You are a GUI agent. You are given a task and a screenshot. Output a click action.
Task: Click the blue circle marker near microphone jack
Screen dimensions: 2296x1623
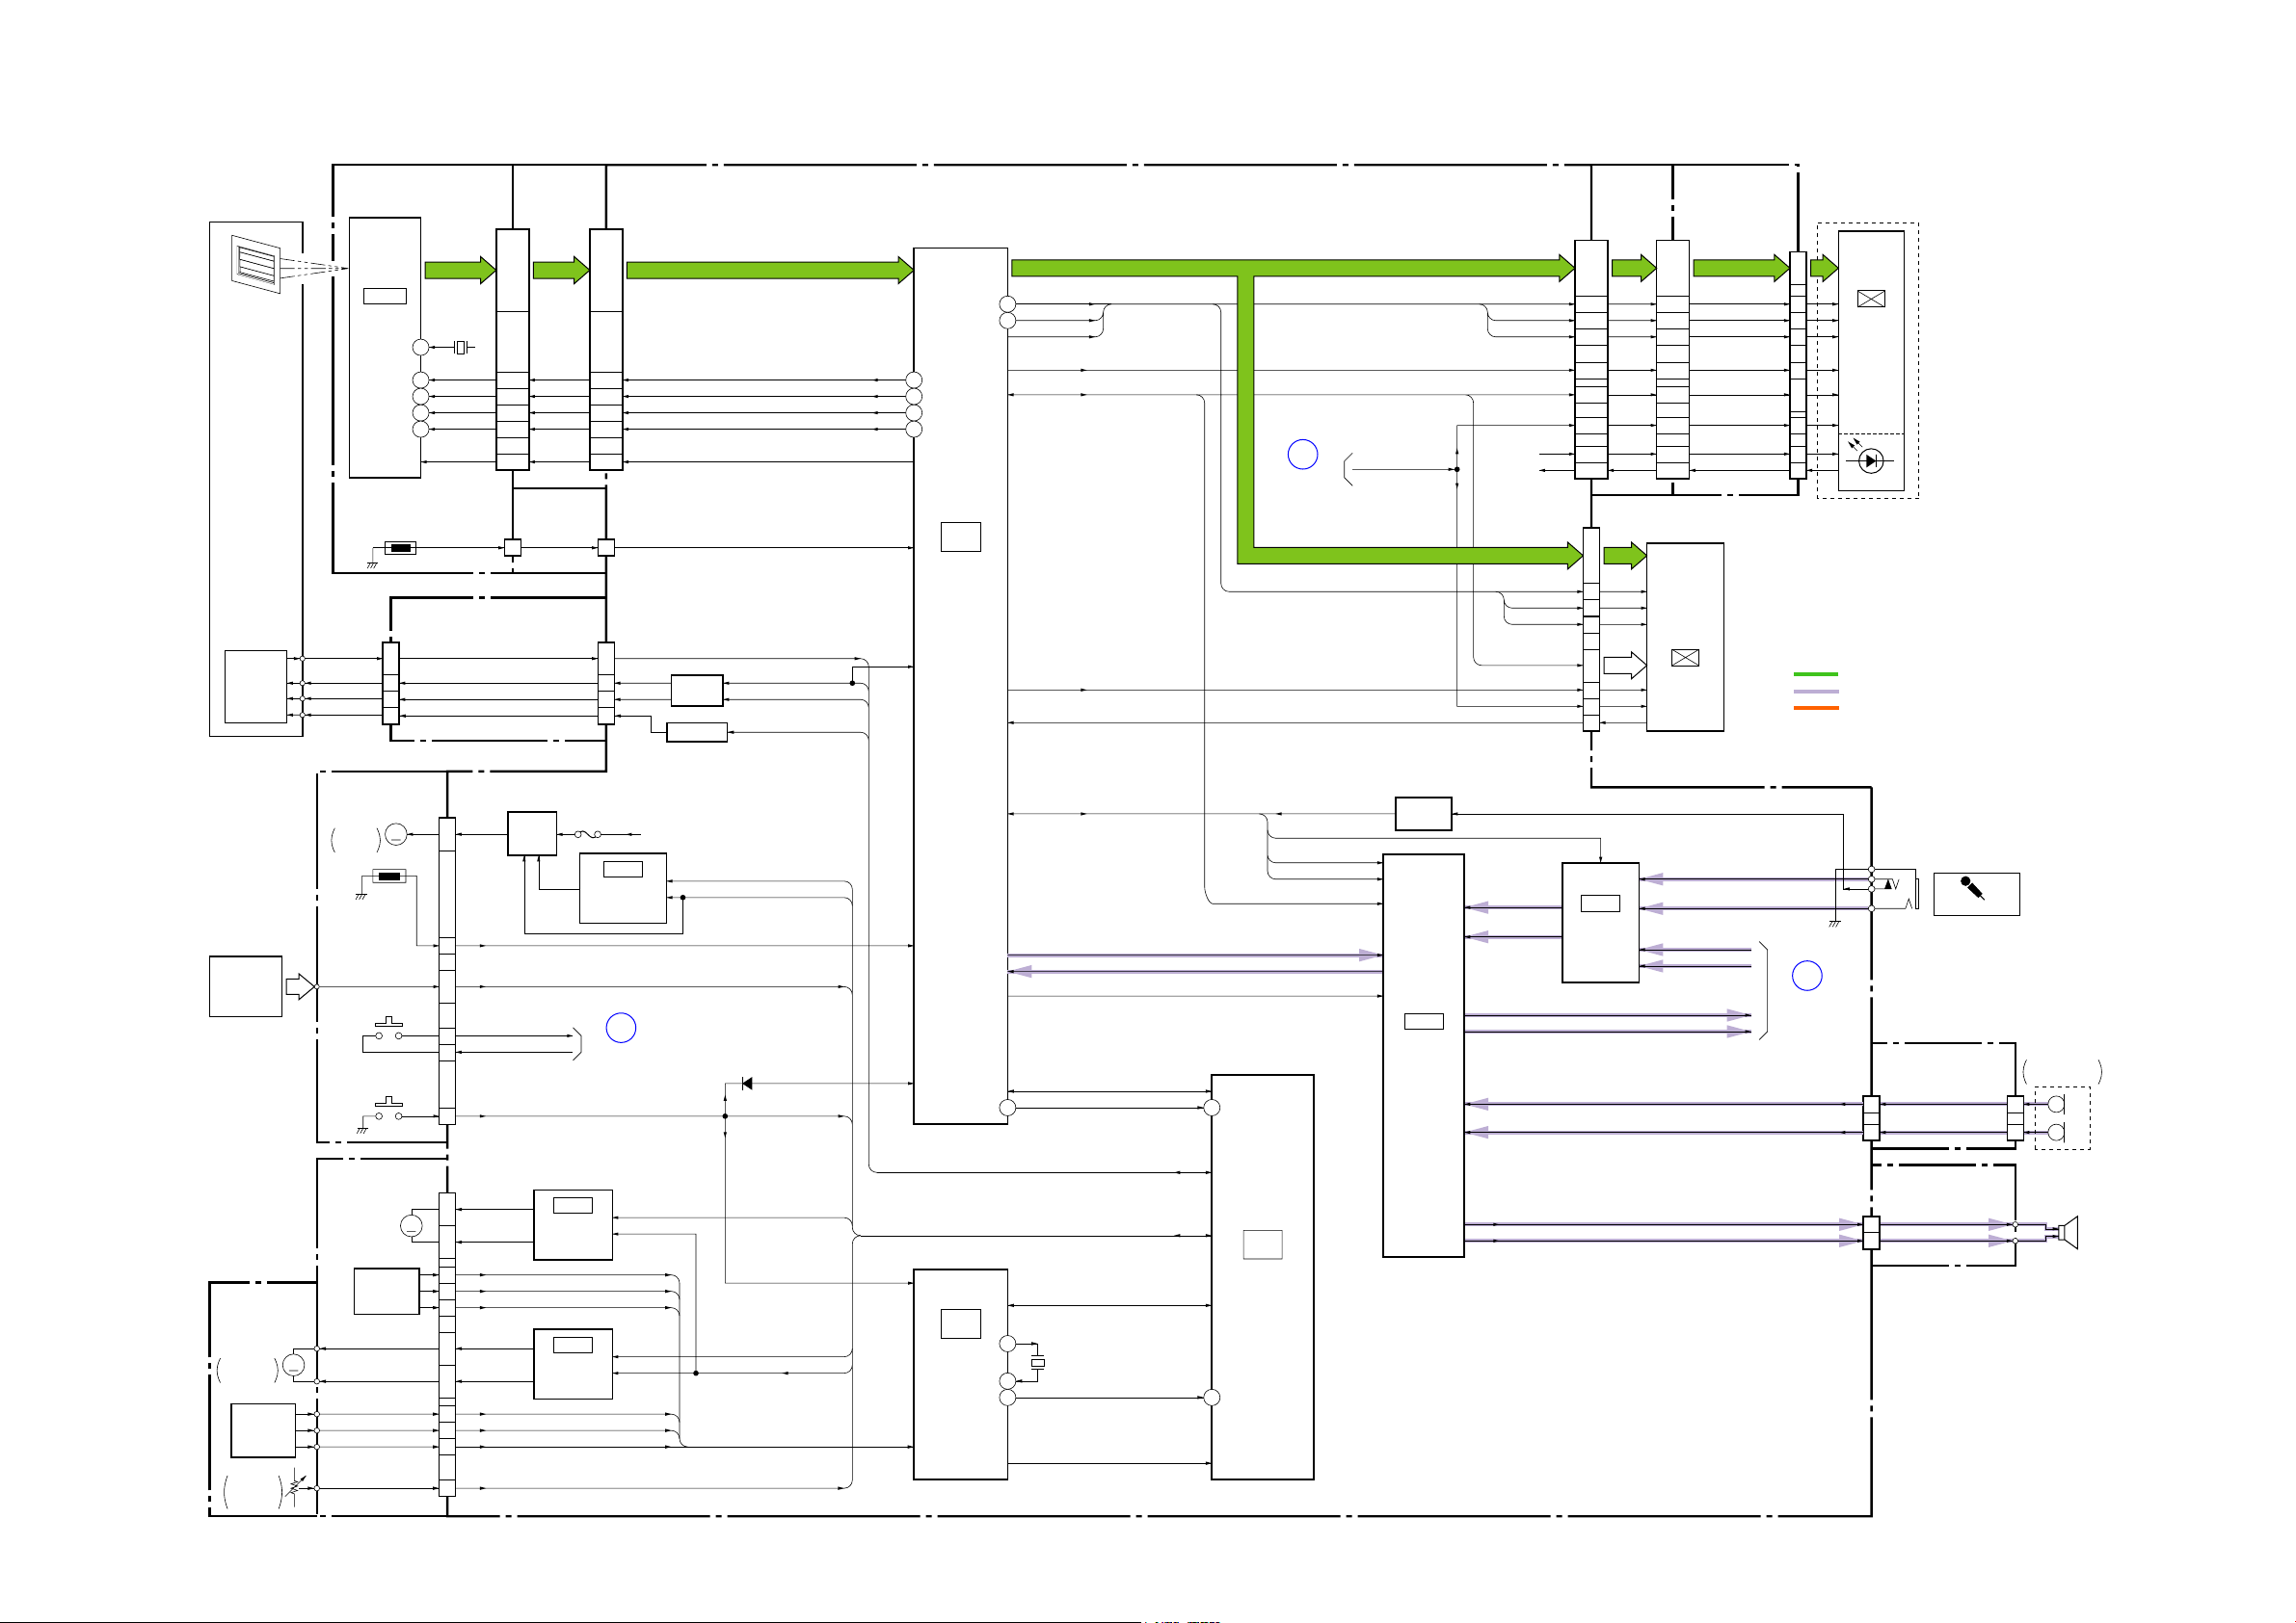click(x=1806, y=976)
